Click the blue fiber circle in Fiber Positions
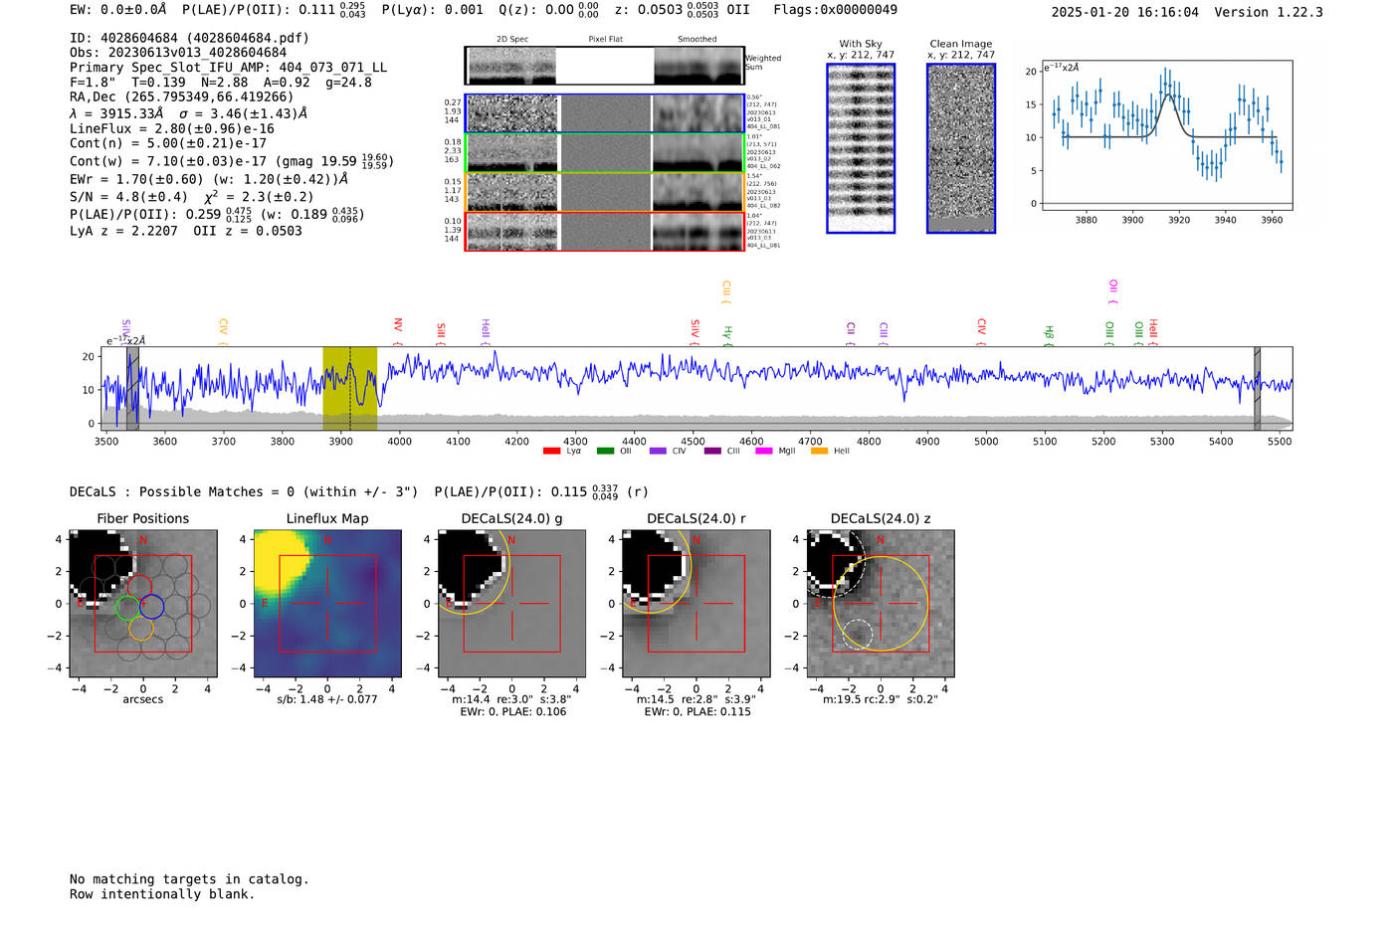1393x948 pixels. click(x=151, y=606)
